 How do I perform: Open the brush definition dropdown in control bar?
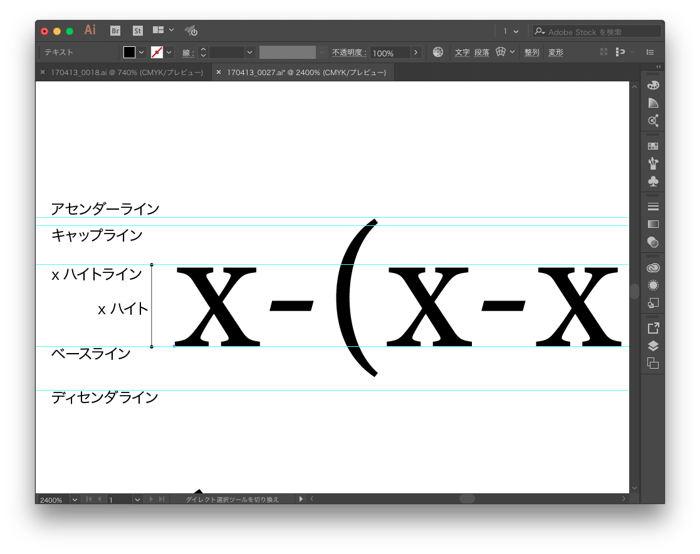pos(321,53)
